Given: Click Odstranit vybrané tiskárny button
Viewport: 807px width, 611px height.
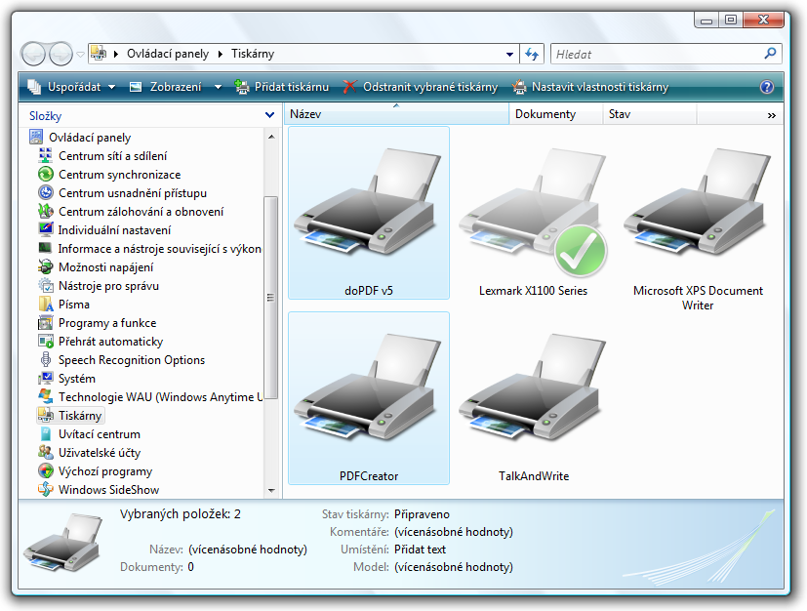Looking at the screenshot, I should [421, 87].
